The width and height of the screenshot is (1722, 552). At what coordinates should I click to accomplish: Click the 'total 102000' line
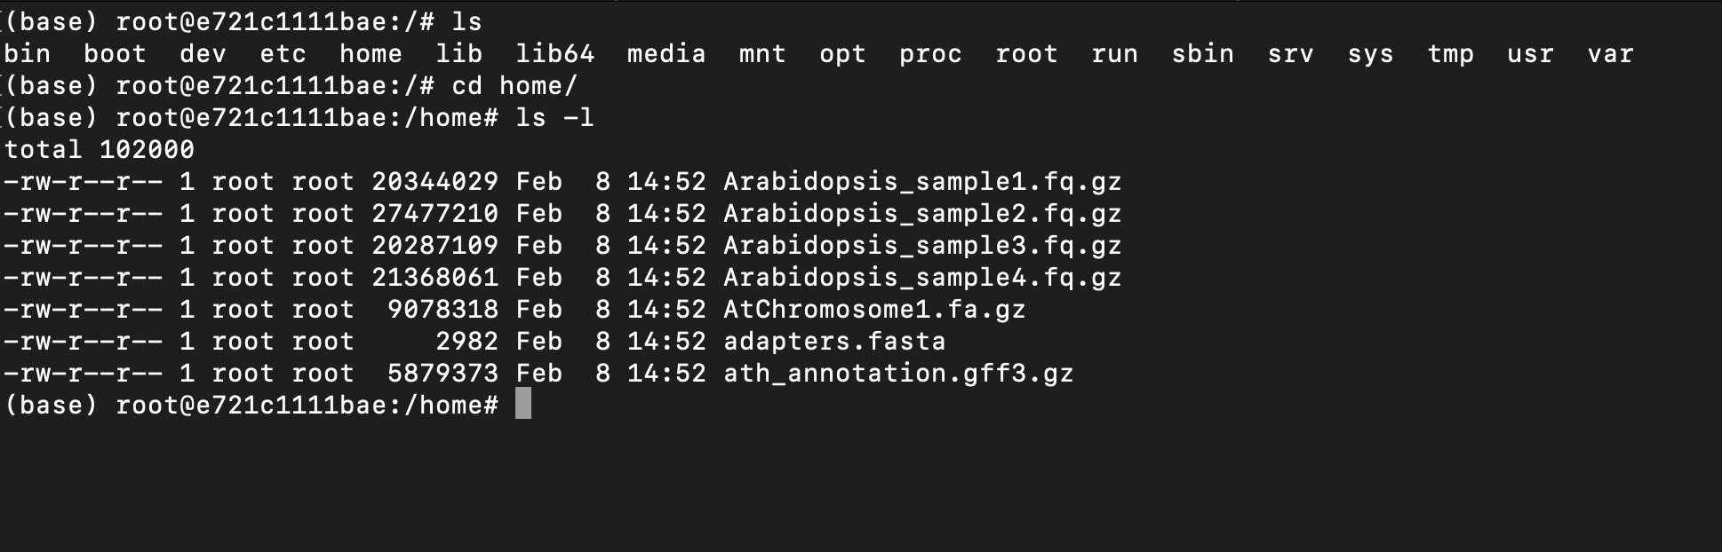100,150
